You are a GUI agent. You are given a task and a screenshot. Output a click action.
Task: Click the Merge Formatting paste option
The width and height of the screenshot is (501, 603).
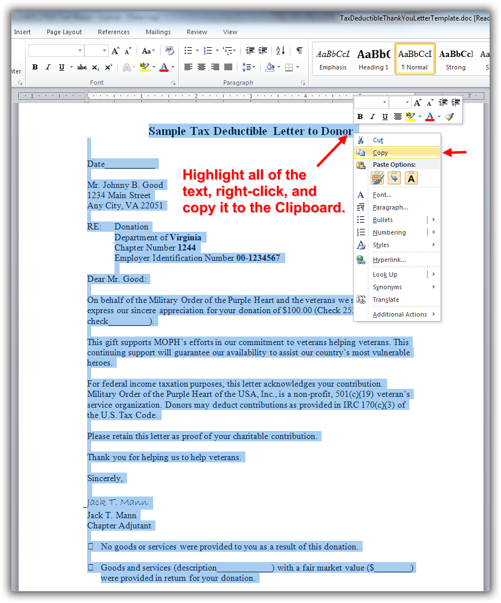coord(394,178)
